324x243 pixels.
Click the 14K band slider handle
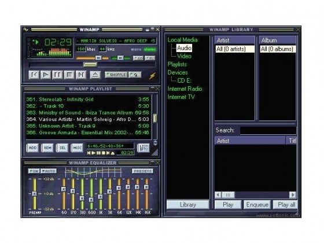[137, 187]
